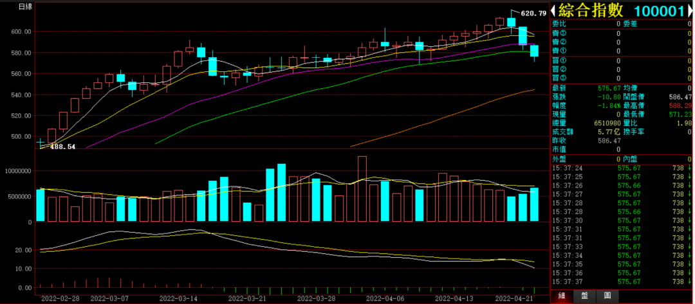The width and height of the screenshot is (695, 304).
Task: Switch to the 圖 tab
Action: pos(607,296)
